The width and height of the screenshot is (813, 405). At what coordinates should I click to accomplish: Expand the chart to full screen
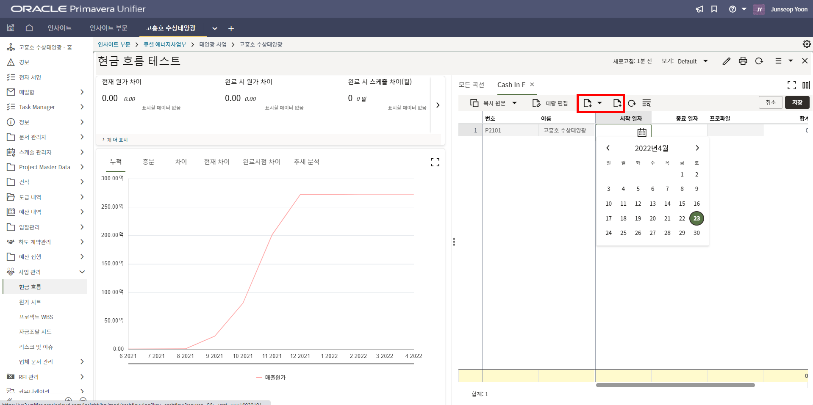(x=435, y=162)
